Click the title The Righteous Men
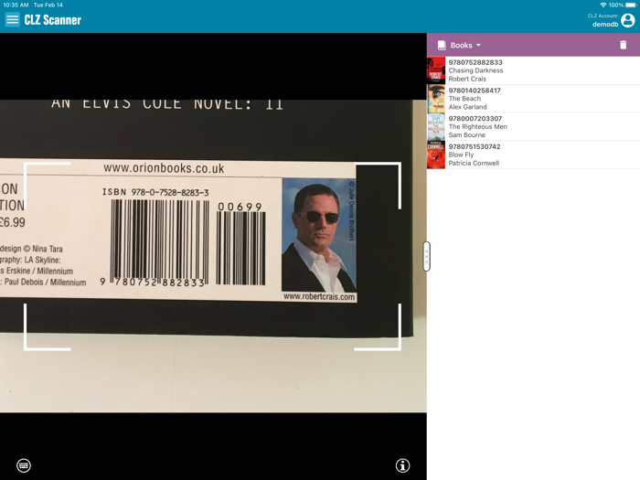Image resolution: width=640 pixels, height=480 pixels. [x=477, y=127]
